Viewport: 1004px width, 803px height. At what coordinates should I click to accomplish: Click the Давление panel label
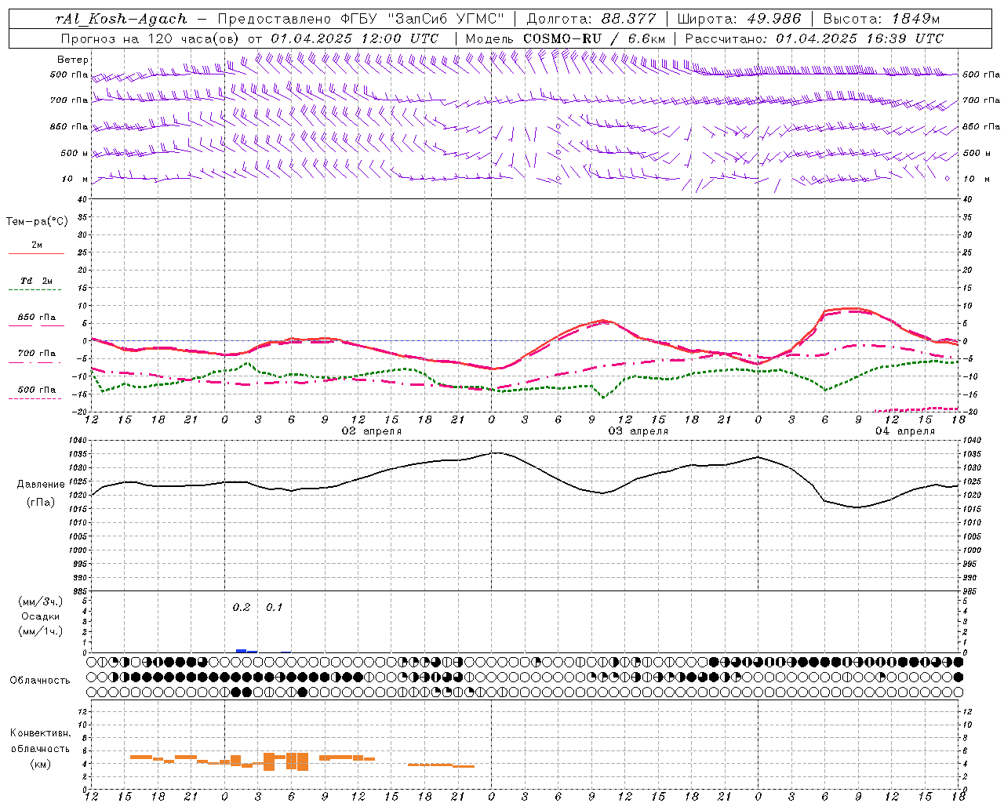[41, 485]
